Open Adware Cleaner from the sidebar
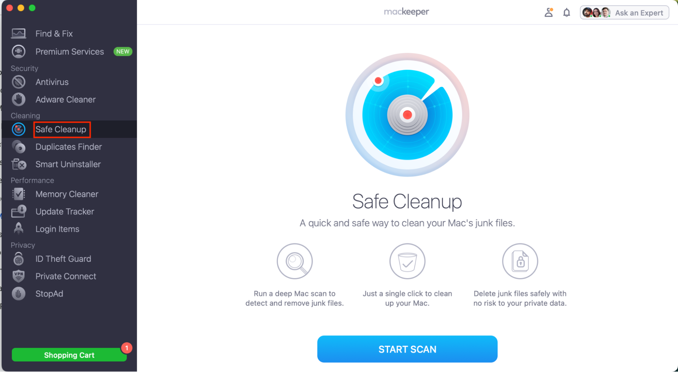This screenshot has width=678, height=372. tap(19, 99)
